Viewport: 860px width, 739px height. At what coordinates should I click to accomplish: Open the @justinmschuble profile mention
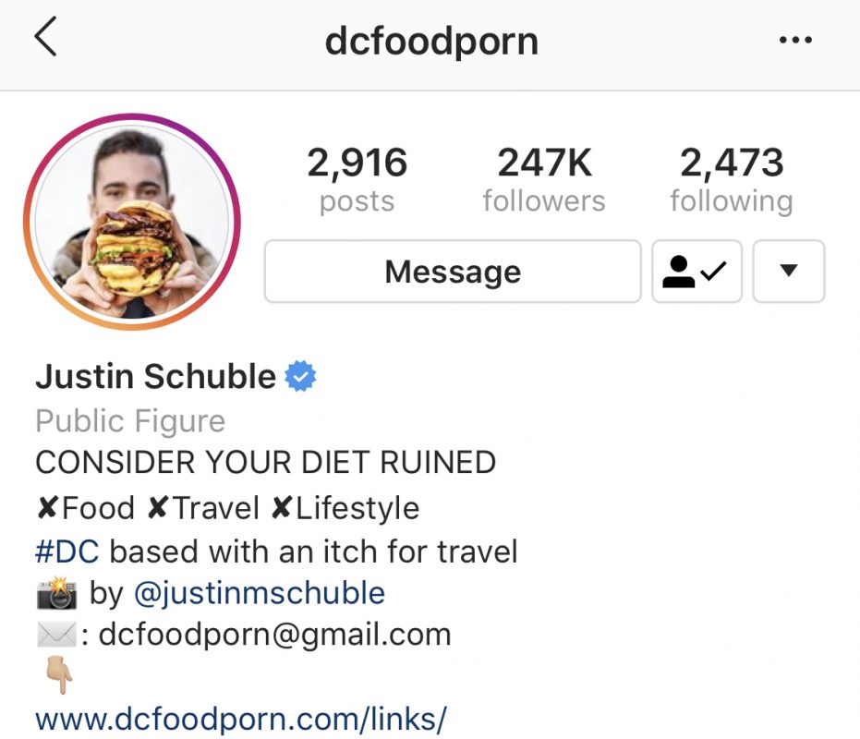click(260, 594)
